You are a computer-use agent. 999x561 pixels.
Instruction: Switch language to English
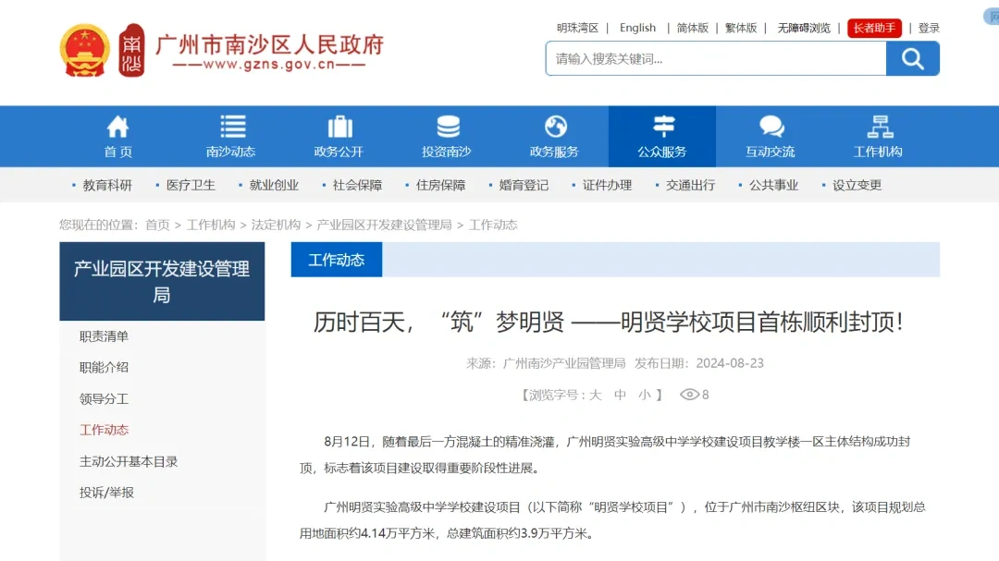[x=637, y=28]
